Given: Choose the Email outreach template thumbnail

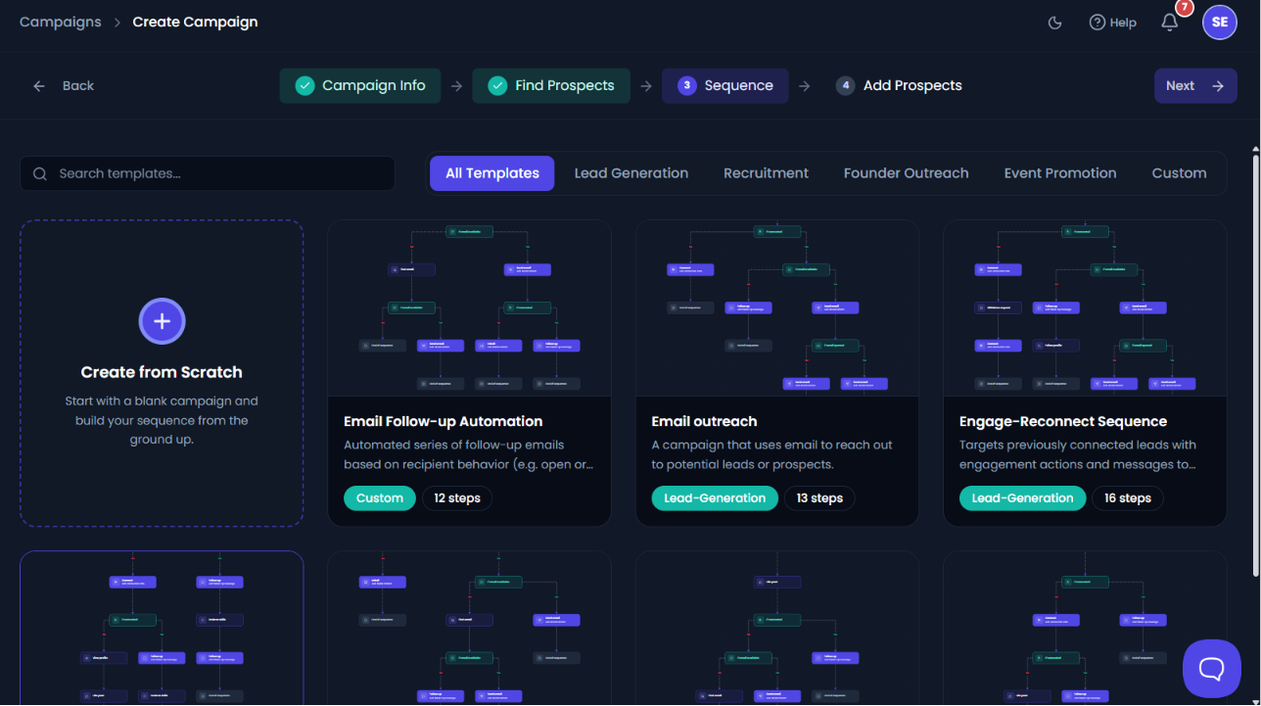Looking at the screenshot, I should [777, 308].
